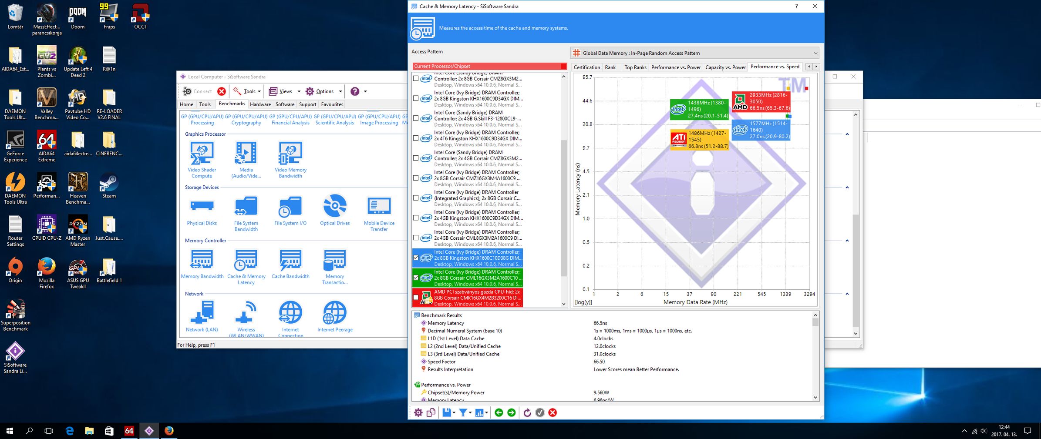Open the GP Scientific Analysis link
The height and width of the screenshot is (439, 1041).
click(335, 120)
